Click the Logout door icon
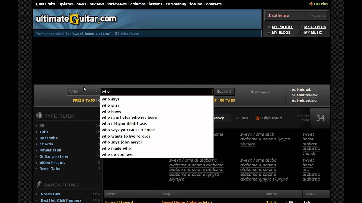The width and height of the screenshot is (362, 203). click(x=311, y=16)
